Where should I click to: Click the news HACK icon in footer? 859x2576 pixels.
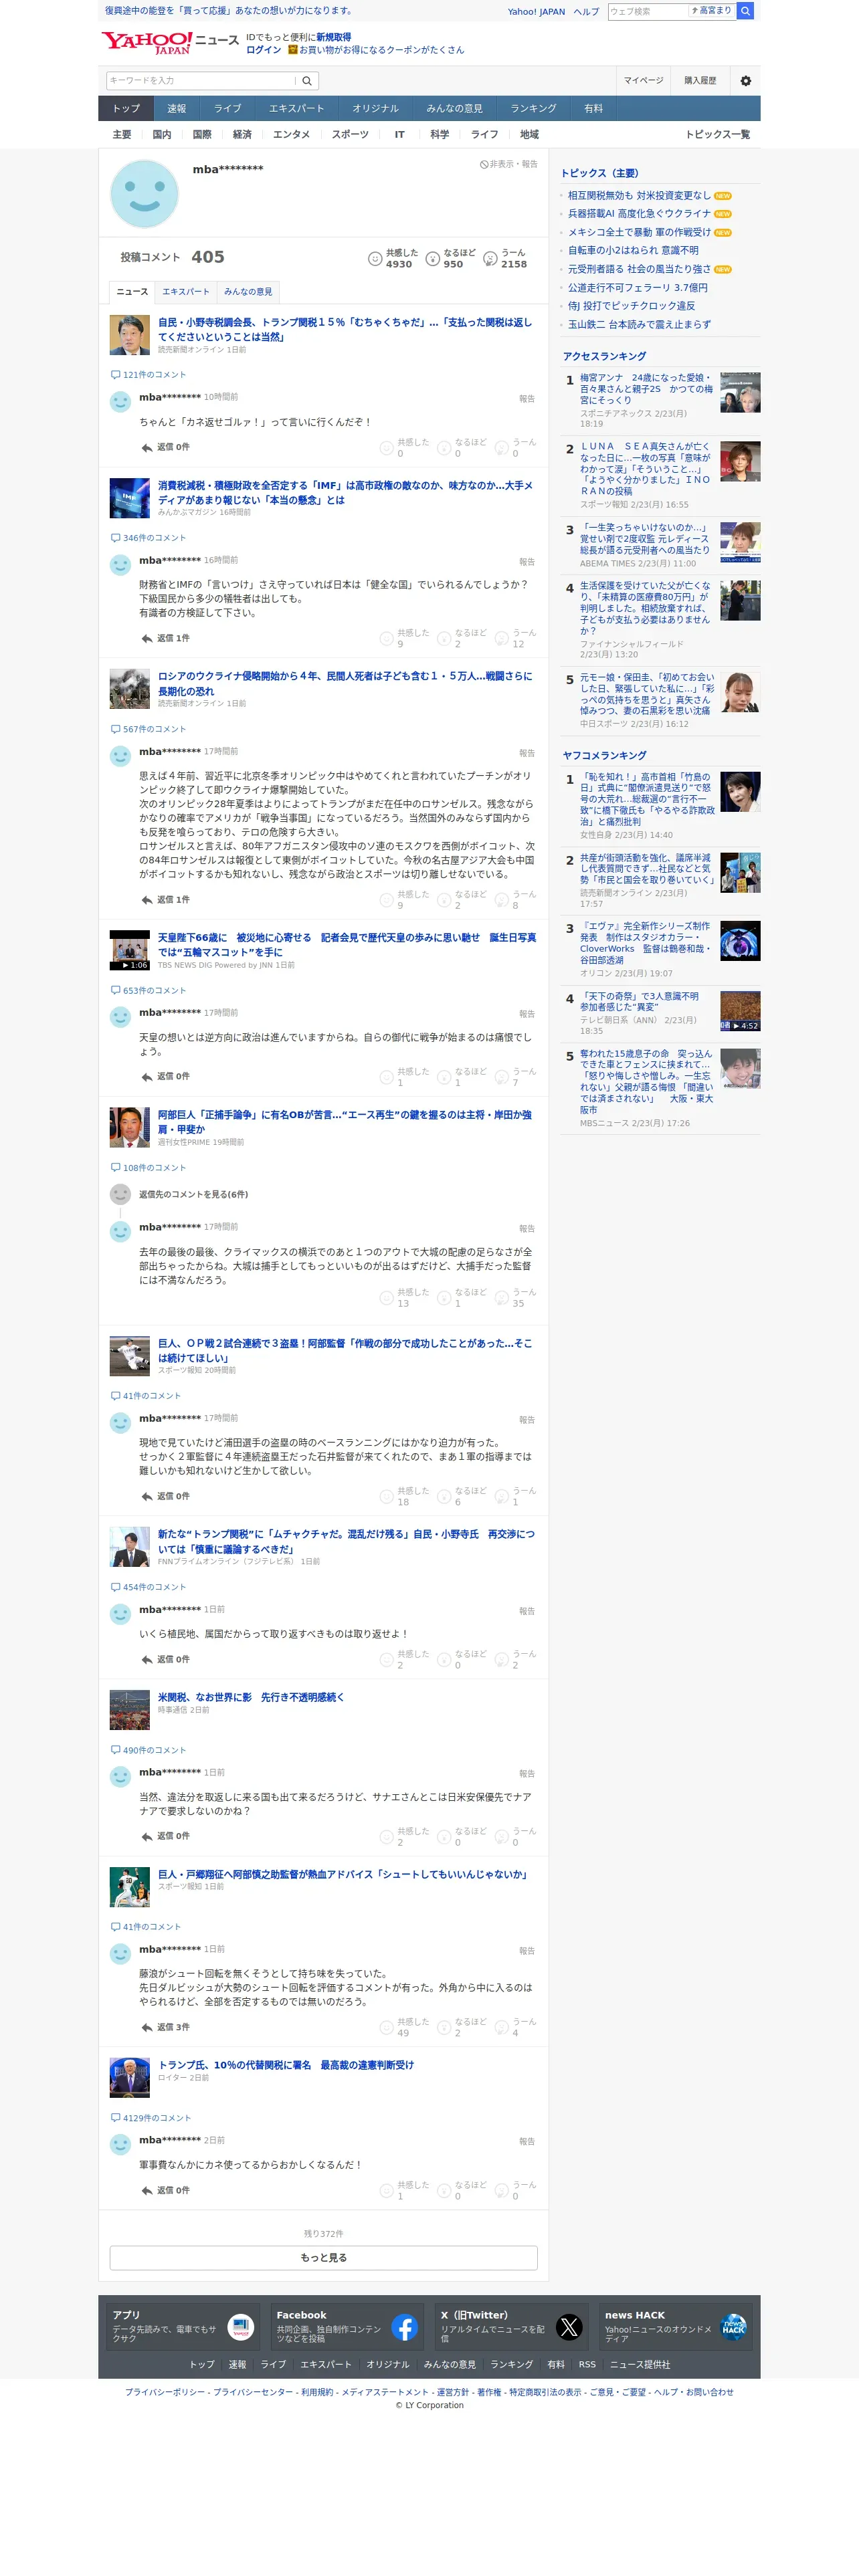pos(733,2328)
